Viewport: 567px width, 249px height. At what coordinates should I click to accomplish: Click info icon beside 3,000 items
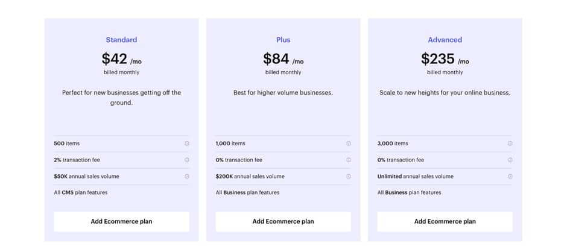(x=510, y=143)
